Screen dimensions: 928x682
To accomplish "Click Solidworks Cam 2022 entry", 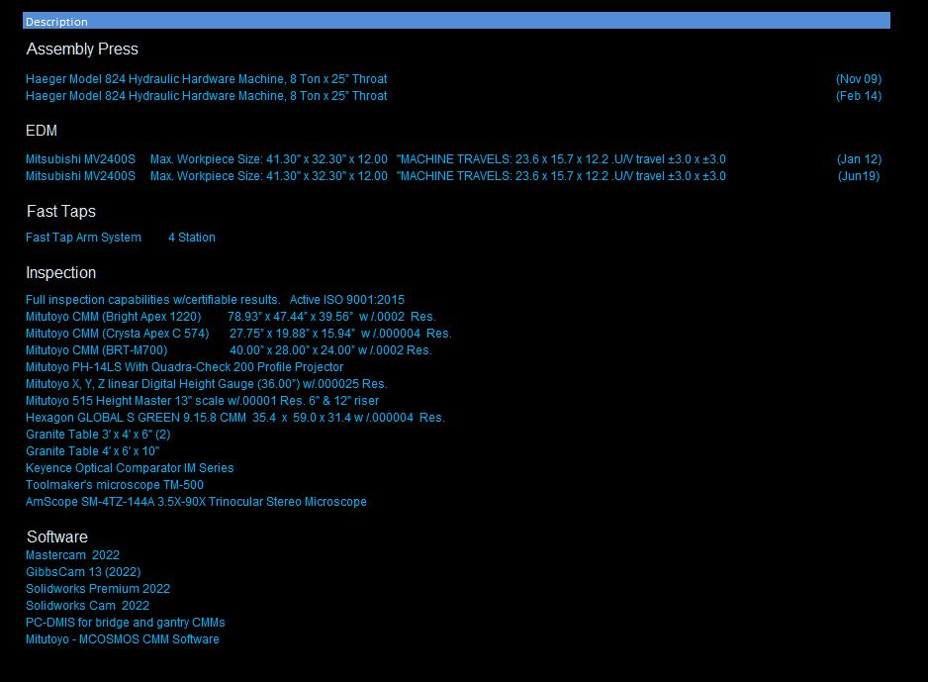I will (x=88, y=606).
